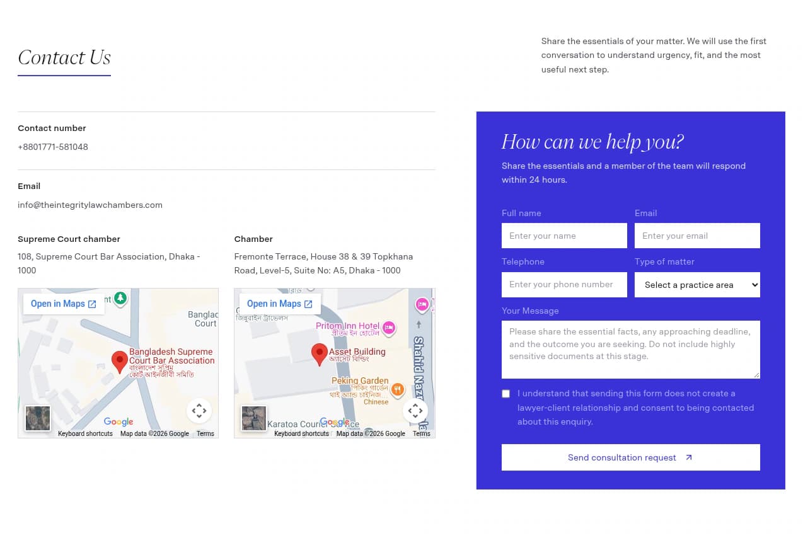
Task: Click the Google logo on Supreme Court map
Action: click(118, 422)
